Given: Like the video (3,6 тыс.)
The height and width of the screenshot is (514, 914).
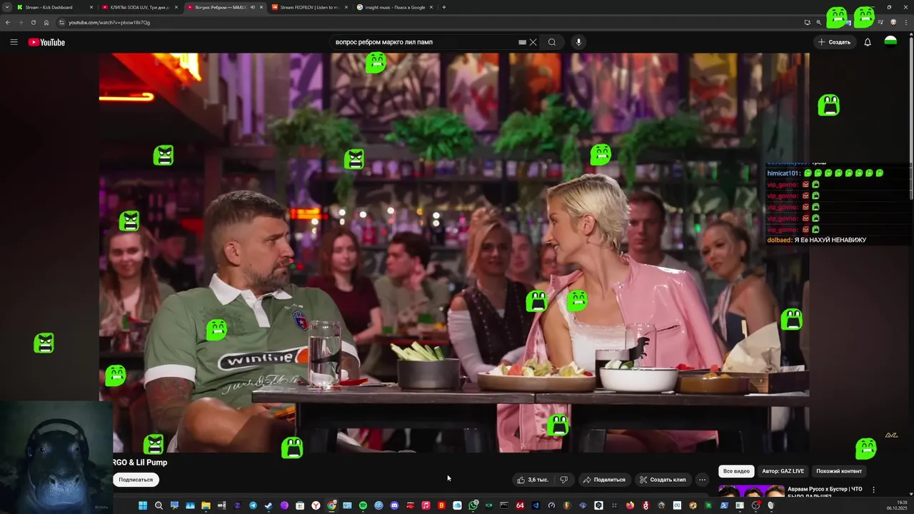Looking at the screenshot, I should click(x=533, y=480).
